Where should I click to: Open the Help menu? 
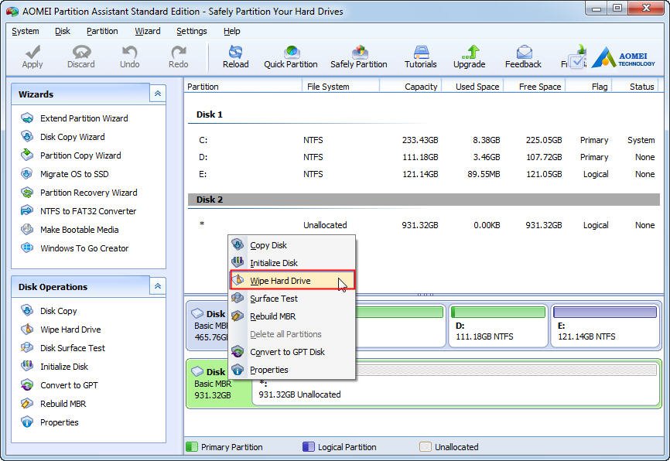pyautogui.click(x=231, y=31)
